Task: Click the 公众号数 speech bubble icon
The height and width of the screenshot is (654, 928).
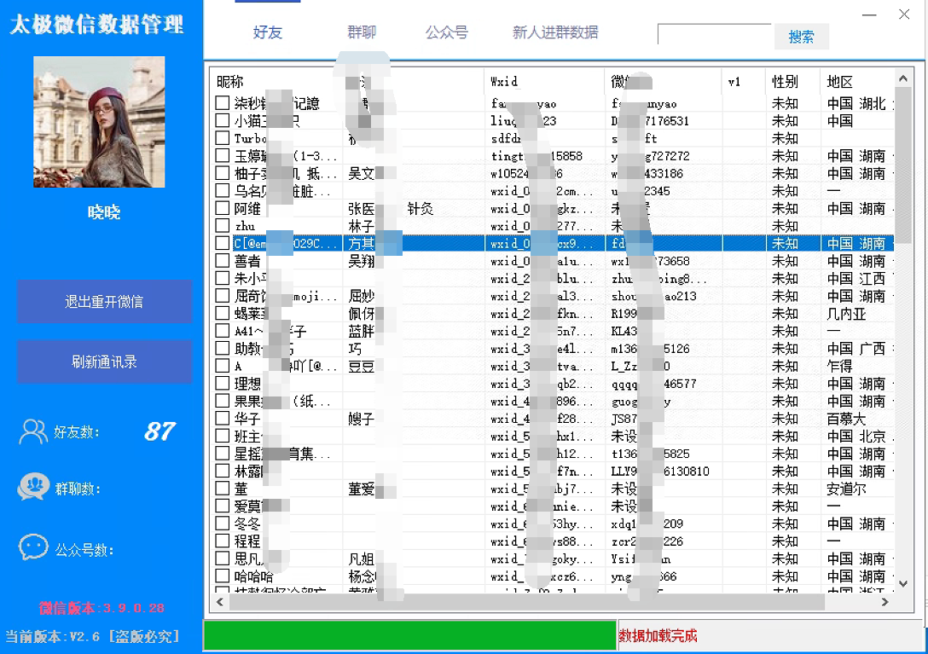Action: [32, 547]
